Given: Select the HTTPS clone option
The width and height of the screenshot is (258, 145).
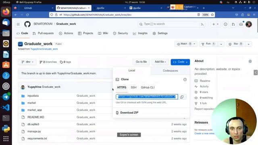Looking at the screenshot, I should [x=122, y=87].
